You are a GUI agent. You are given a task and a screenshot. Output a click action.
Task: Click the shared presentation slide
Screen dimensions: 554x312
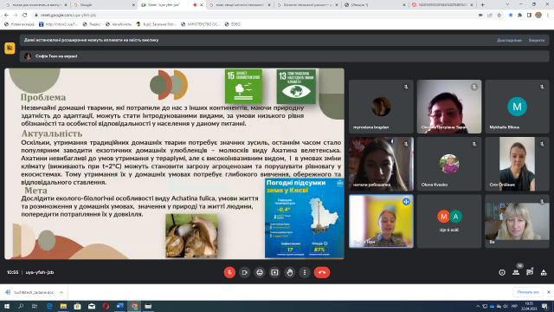point(174,164)
